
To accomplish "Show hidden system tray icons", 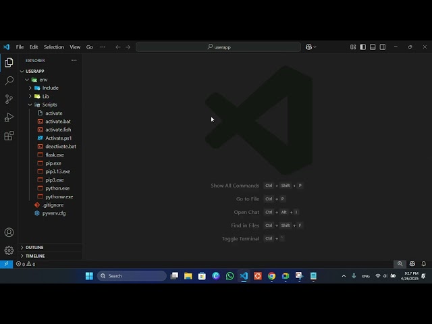I will coord(344,276).
